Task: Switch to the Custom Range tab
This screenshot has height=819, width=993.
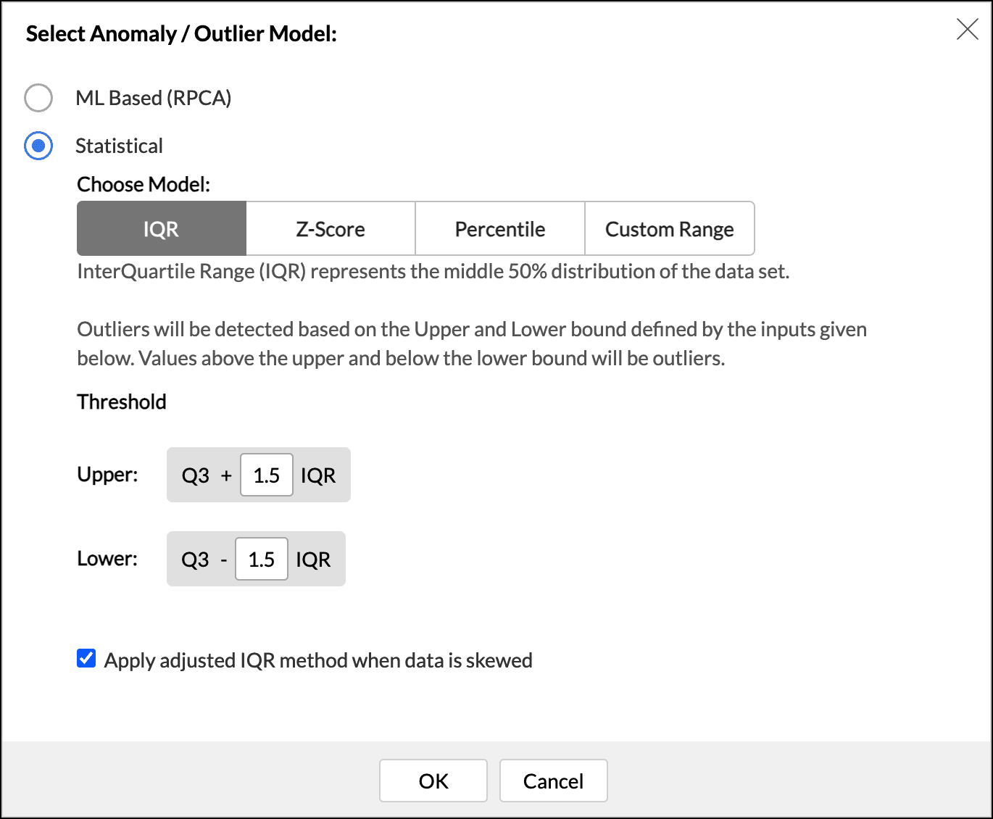Action: coord(669,229)
